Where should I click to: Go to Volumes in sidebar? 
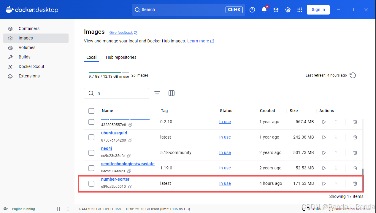[36, 47]
